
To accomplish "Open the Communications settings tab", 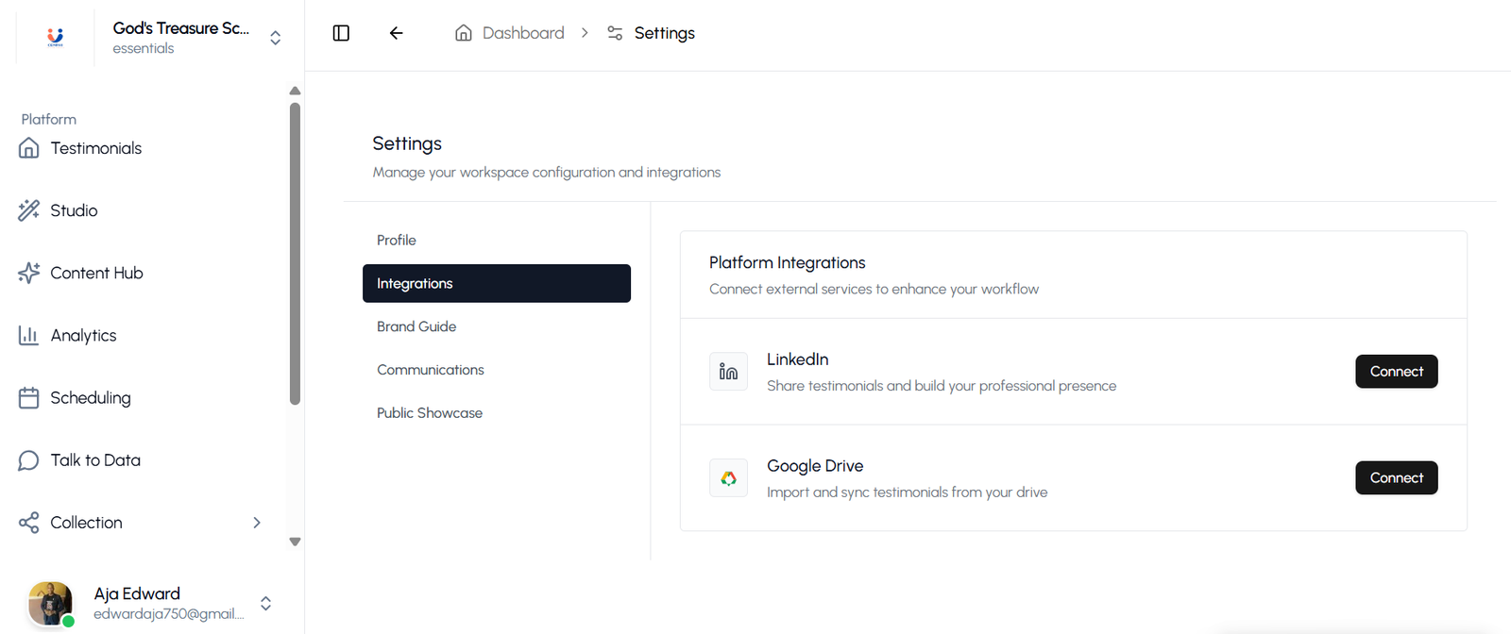I will pos(431,370).
